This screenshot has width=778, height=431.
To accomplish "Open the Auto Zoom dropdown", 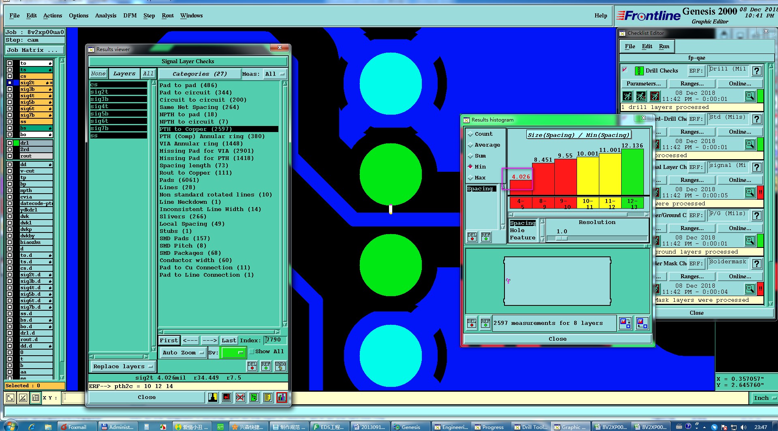I will pos(183,353).
